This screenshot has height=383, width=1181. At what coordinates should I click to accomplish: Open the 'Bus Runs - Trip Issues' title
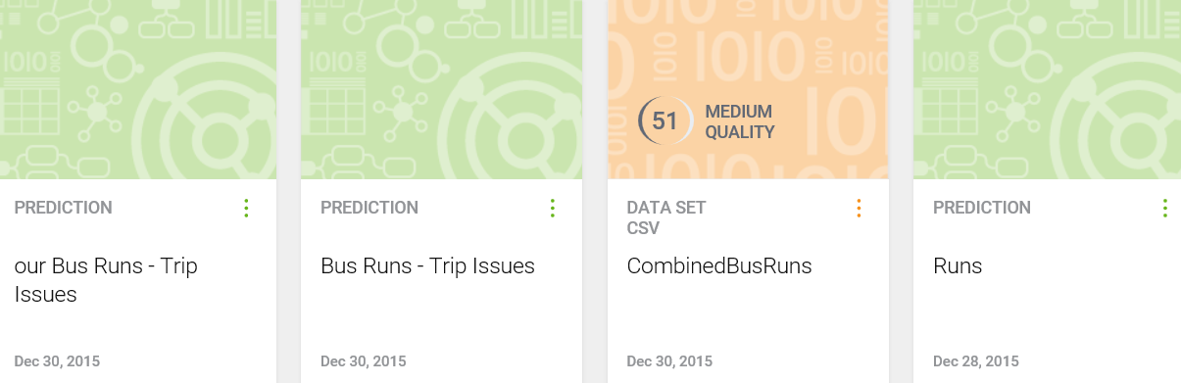(427, 265)
